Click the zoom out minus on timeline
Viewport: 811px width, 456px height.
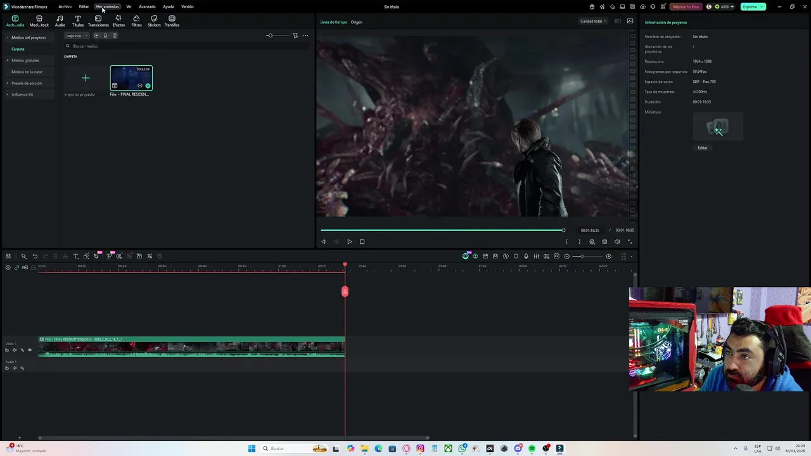pyautogui.click(x=567, y=256)
